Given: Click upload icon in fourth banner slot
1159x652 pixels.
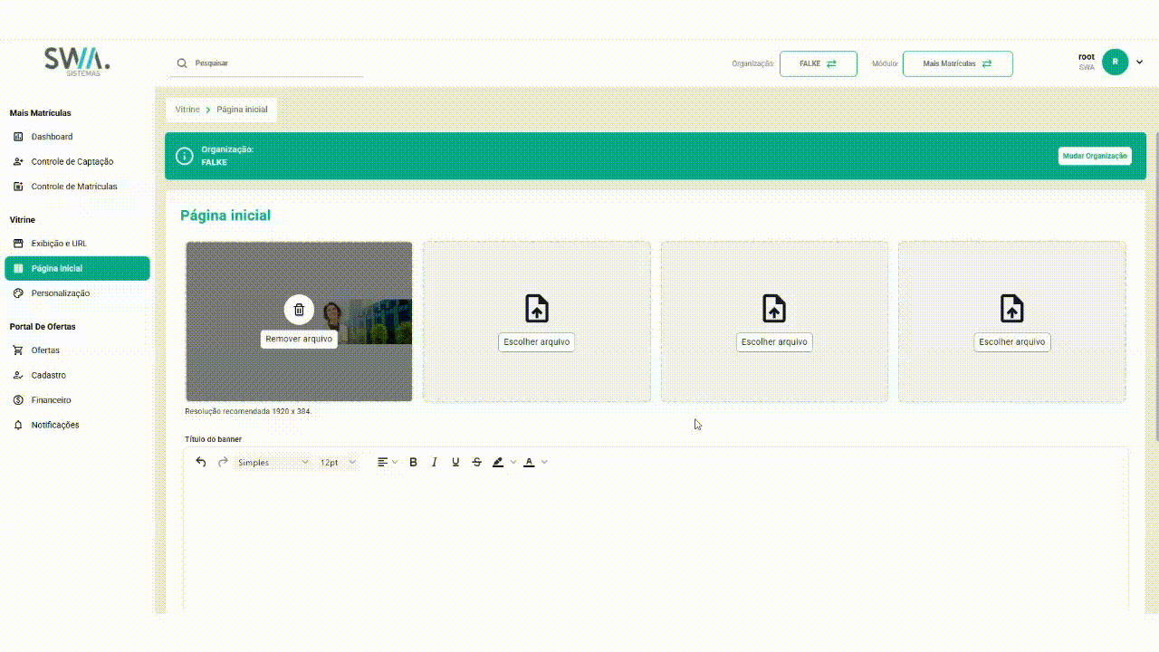Looking at the screenshot, I should (x=1012, y=309).
